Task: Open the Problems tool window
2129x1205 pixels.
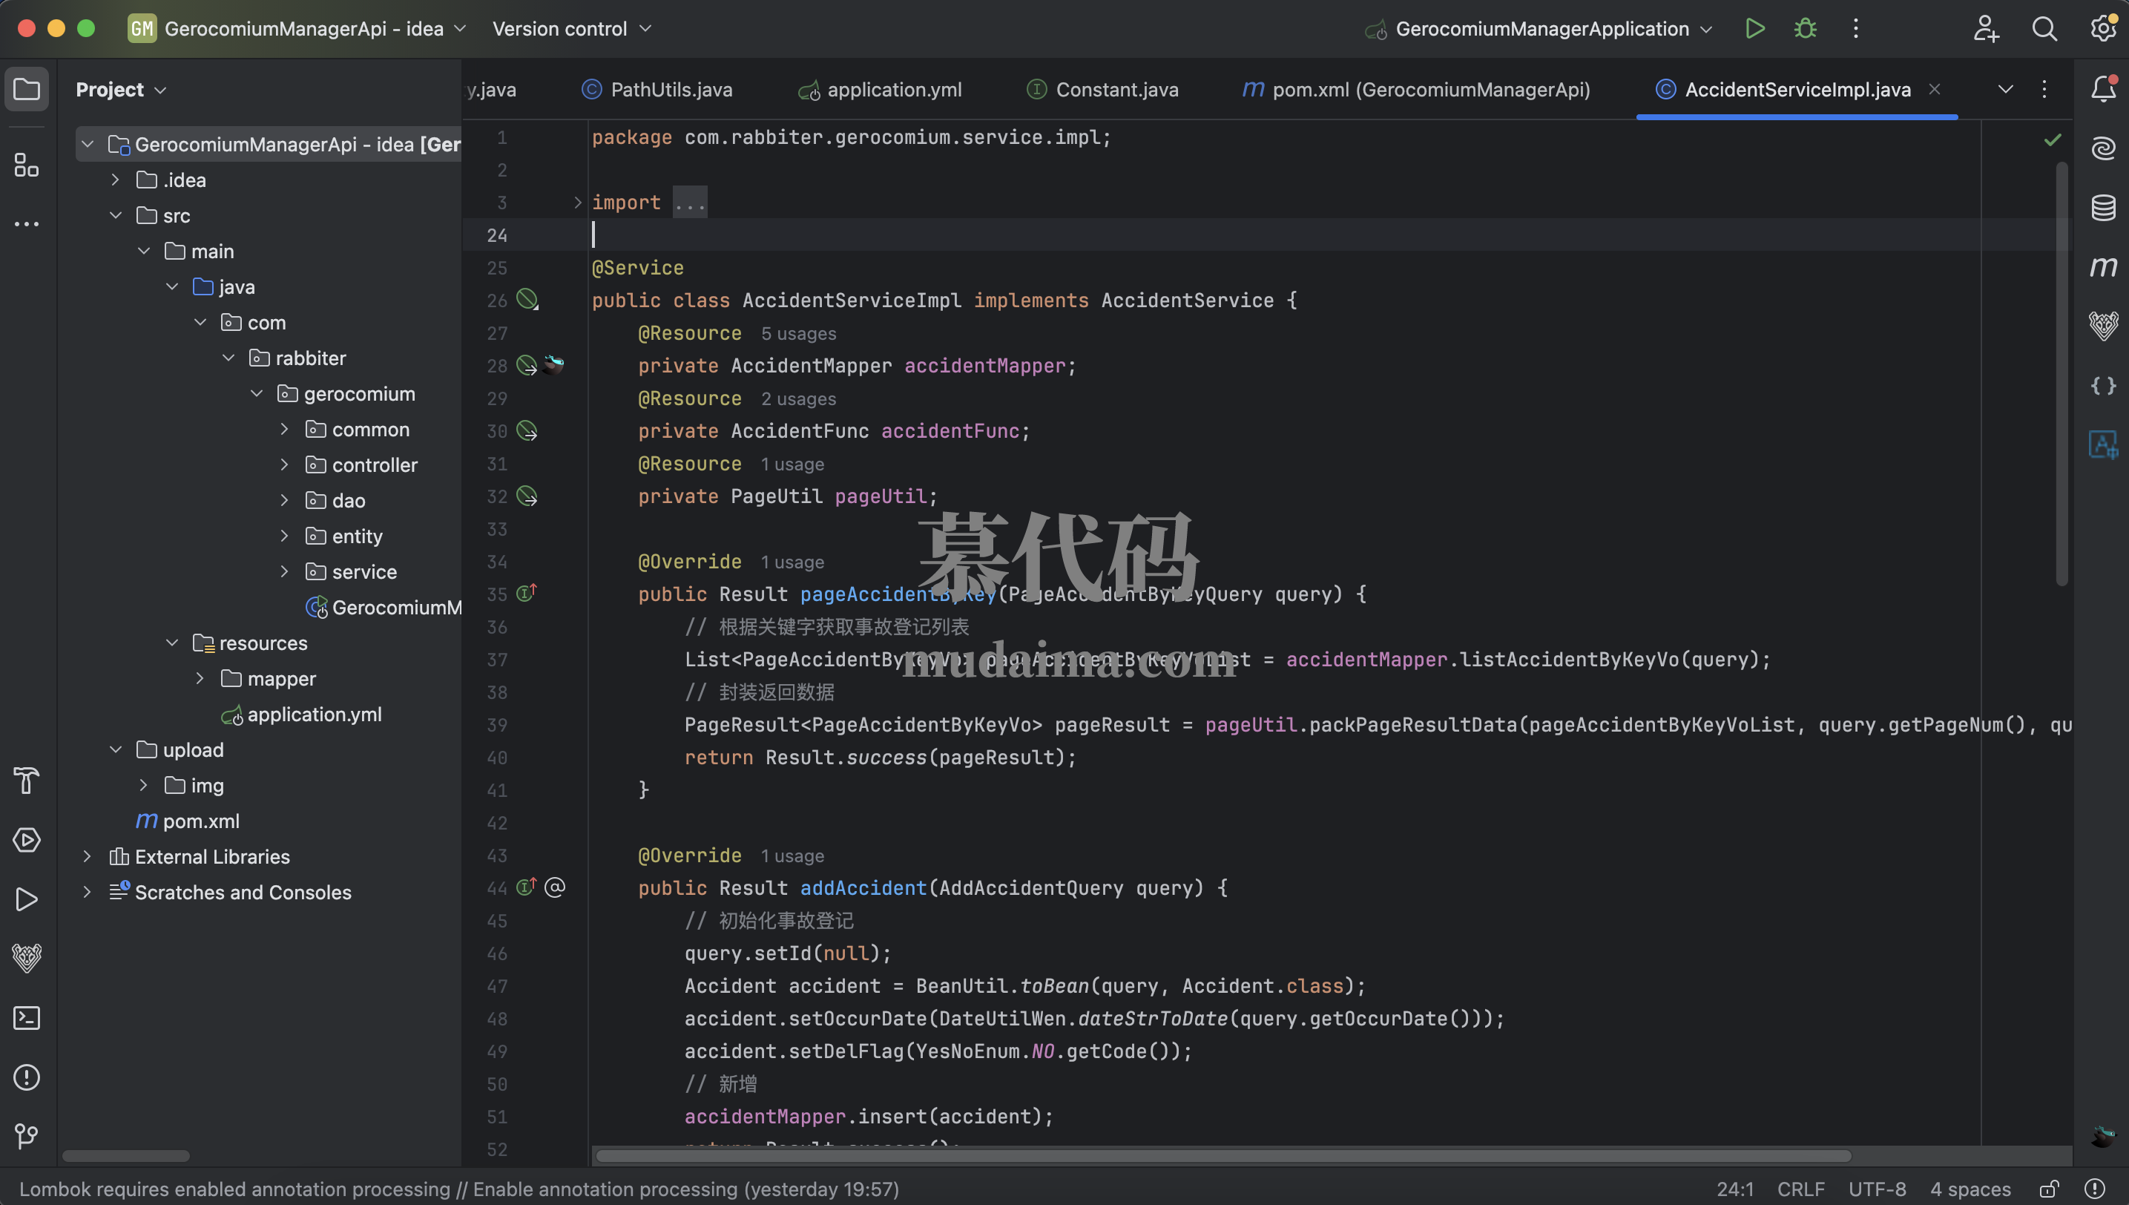Action: (27, 1077)
